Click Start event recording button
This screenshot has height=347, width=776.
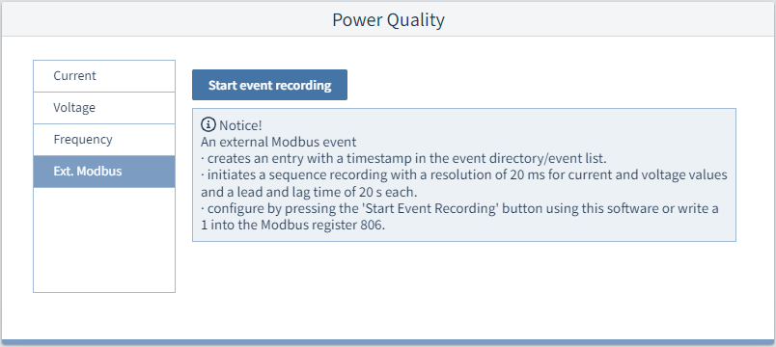pos(269,85)
